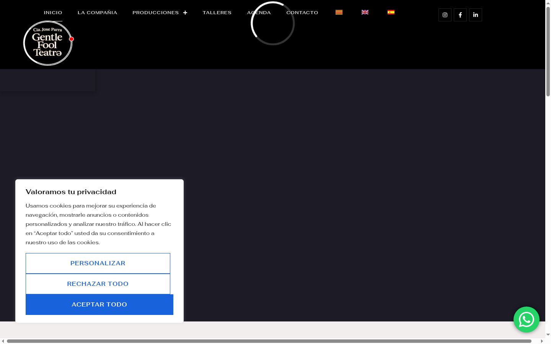Open WhatsApp chat floating button
Screen dimensions: 551x344
point(527,320)
